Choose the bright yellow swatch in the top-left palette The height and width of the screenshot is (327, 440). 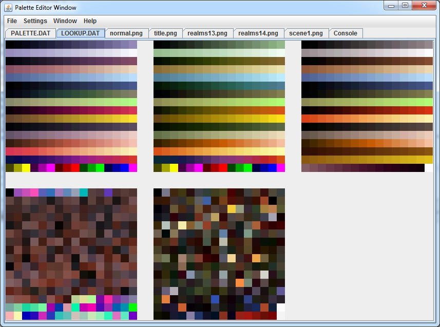click(26, 168)
